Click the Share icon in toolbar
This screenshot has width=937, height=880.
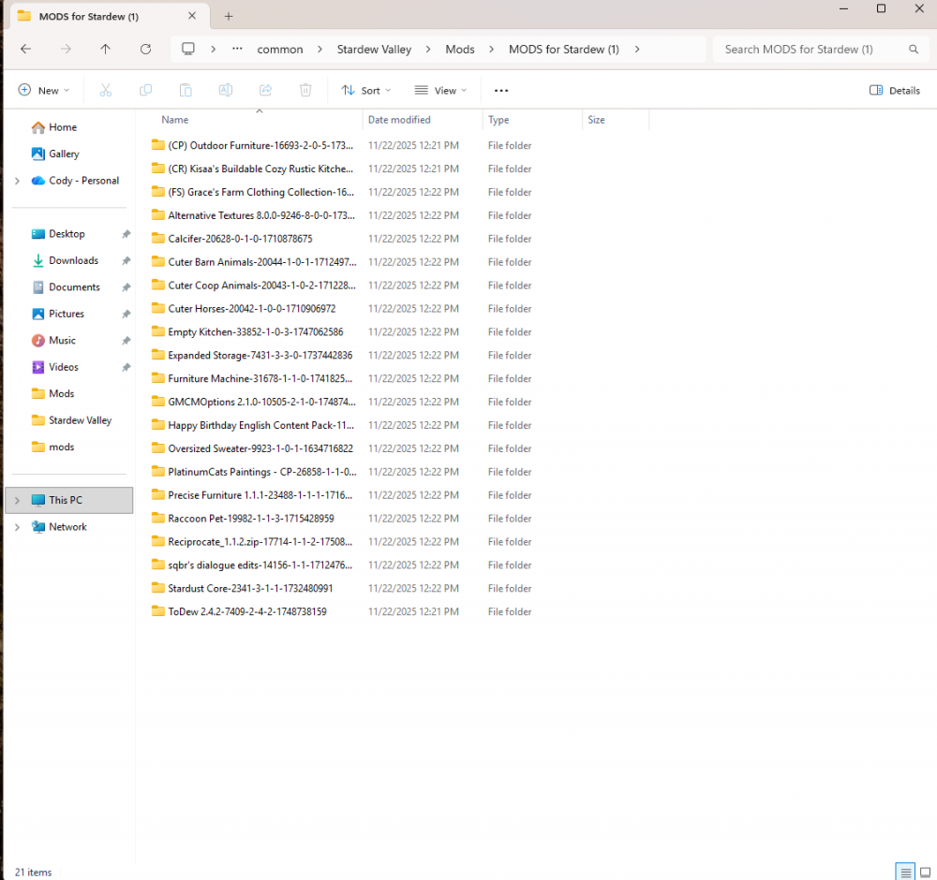[x=265, y=90]
